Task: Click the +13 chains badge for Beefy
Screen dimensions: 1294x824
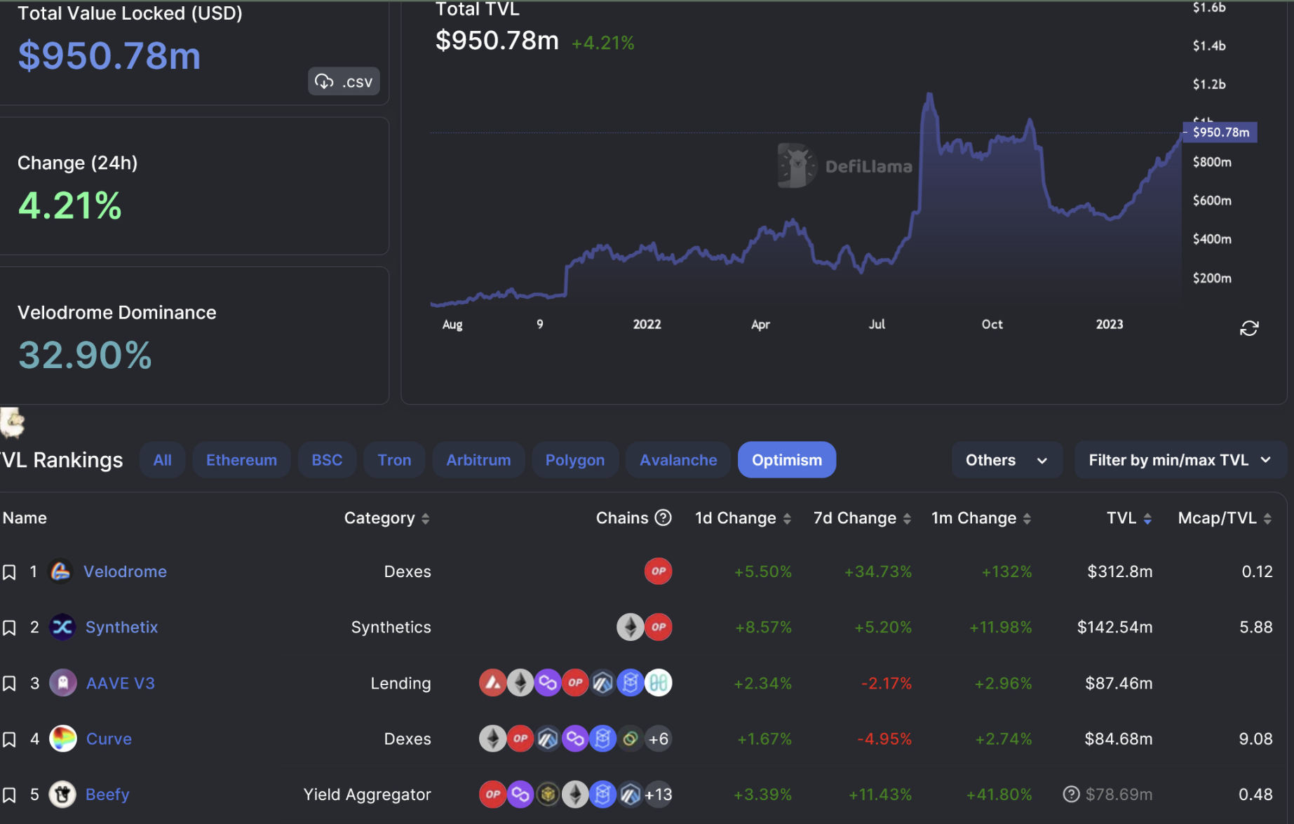Action: click(x=658, y=795)
